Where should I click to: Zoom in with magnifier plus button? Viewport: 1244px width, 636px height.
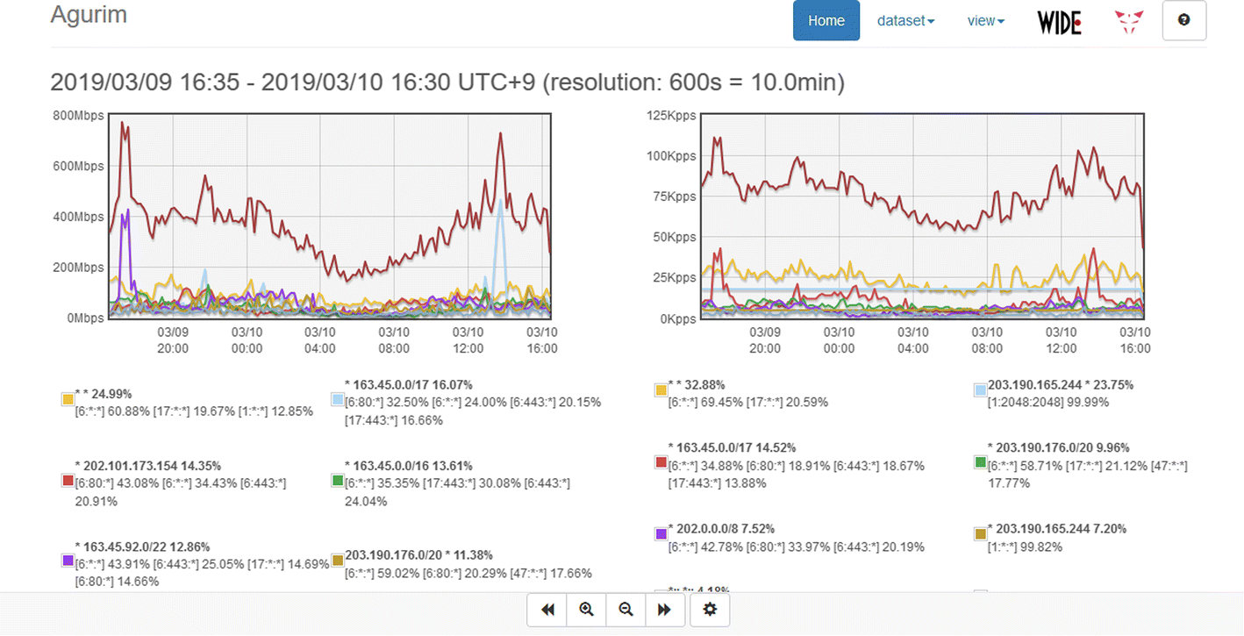coord(587,610)
